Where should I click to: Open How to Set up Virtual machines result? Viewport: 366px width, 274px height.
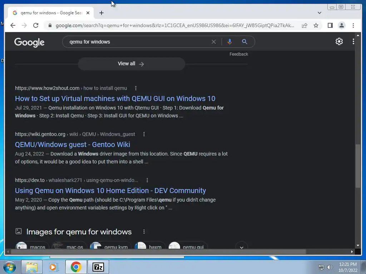[x=115, y=98]
